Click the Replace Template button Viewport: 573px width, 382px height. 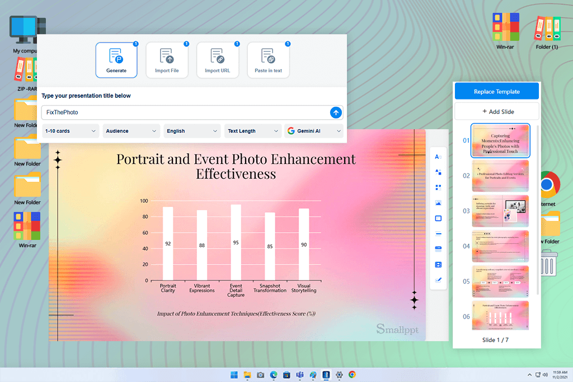[497, 91]
